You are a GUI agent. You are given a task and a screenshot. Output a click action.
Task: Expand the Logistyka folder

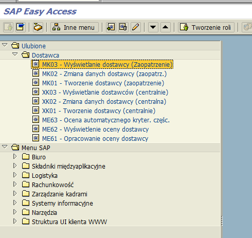click(x=15, y=175)
